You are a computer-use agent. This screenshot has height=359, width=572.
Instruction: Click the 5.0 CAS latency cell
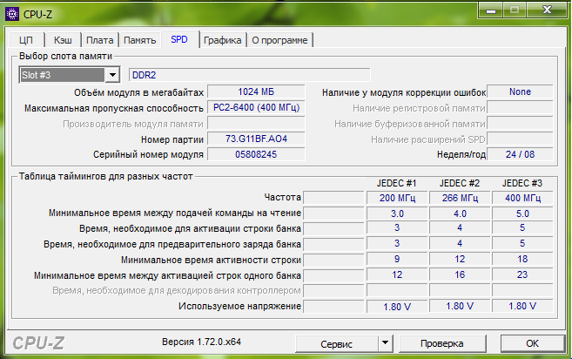click(522, 213)
